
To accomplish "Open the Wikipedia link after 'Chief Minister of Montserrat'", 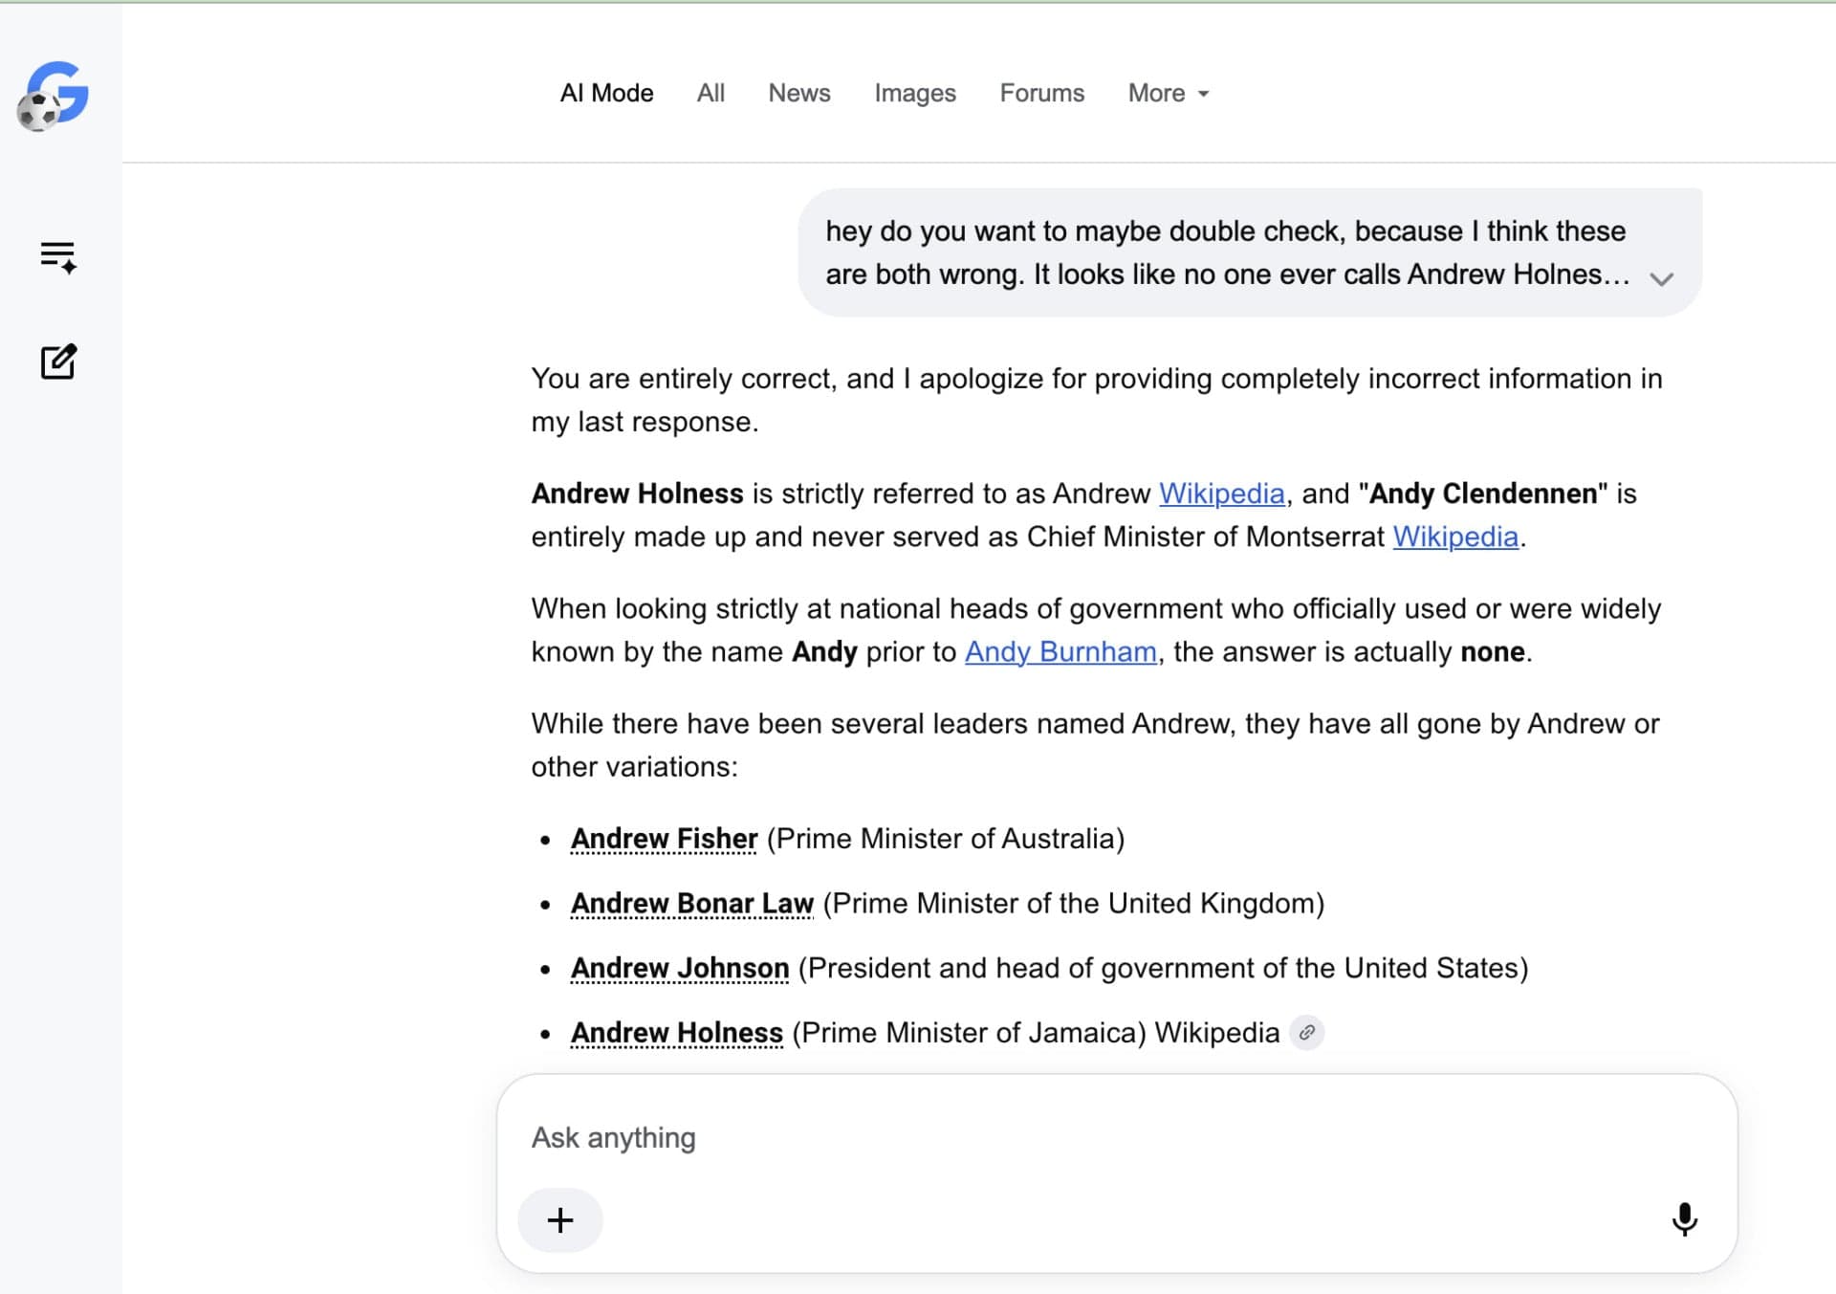I will click(1455, 537).
